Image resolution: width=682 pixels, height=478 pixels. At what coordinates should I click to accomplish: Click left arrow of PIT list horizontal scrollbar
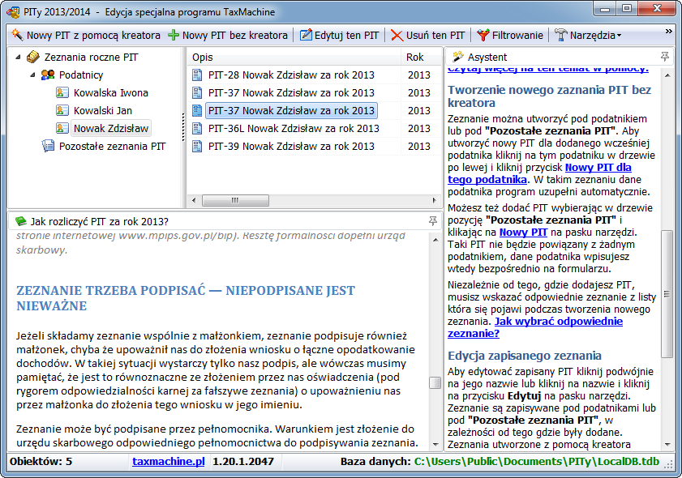[194, 200]
